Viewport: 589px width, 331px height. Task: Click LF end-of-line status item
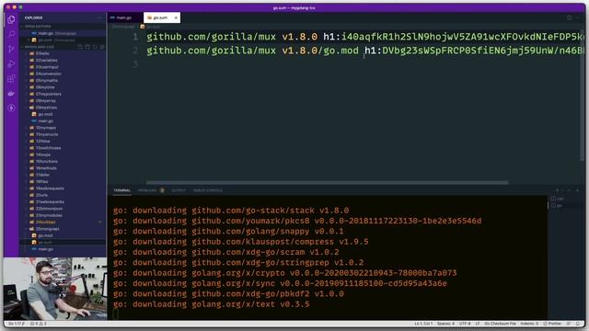(478, 324)
